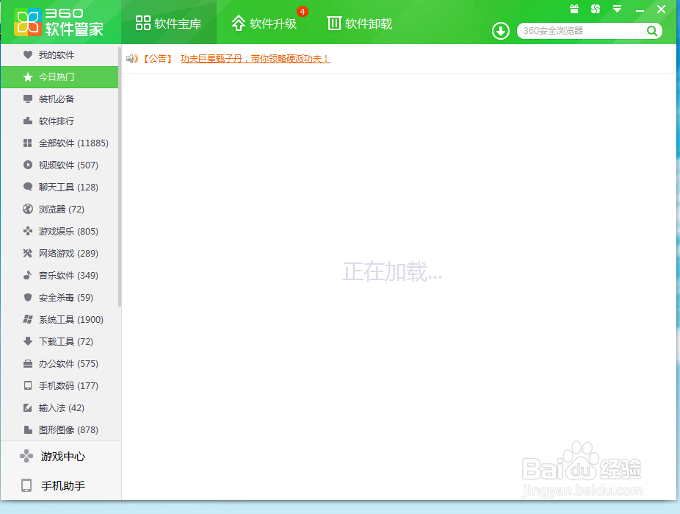Close the 360 软件管家 window

pyautogui.click(x=661, y=9)
